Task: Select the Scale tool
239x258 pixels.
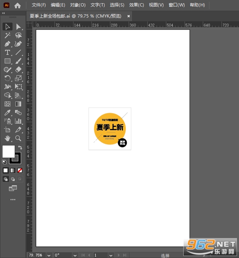Action: [18, 78]
